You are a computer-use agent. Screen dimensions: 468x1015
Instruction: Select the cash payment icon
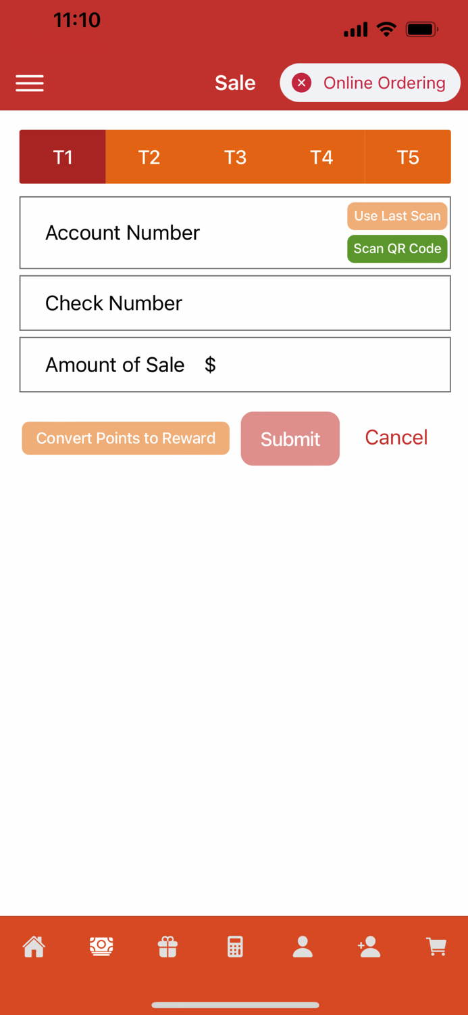(x=101, y=947)
